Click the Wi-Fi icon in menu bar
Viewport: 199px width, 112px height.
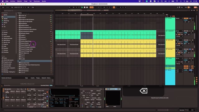(177, 1)
